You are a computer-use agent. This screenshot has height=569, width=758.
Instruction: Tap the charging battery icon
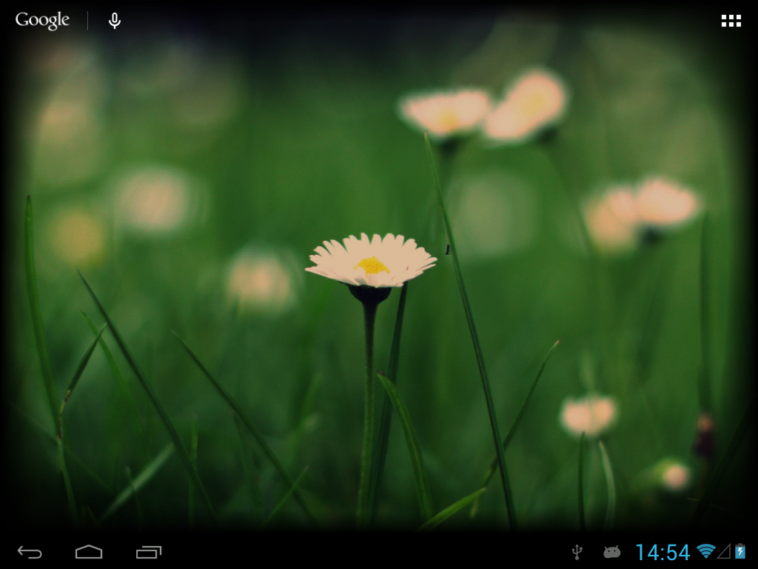click(740, 551)
